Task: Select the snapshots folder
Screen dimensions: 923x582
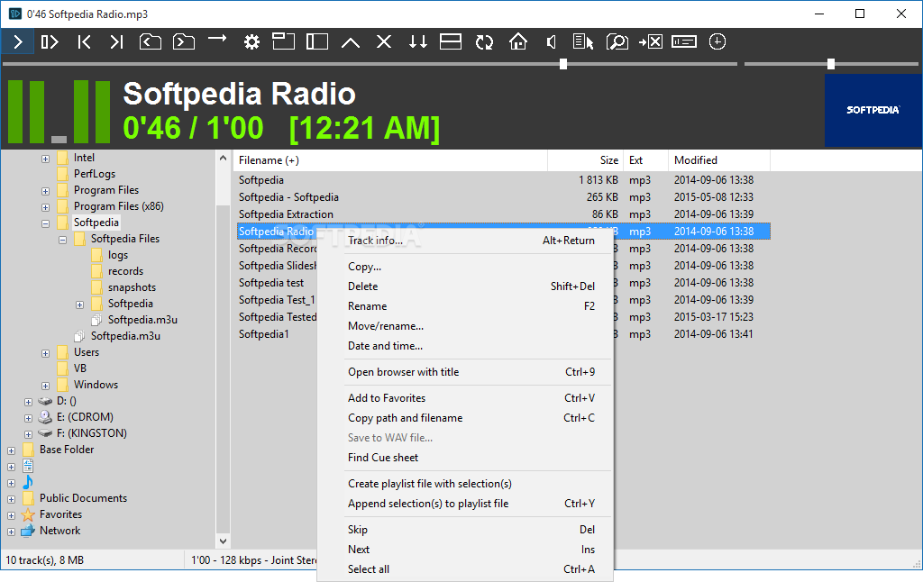Action: click(x=132, y=287)
